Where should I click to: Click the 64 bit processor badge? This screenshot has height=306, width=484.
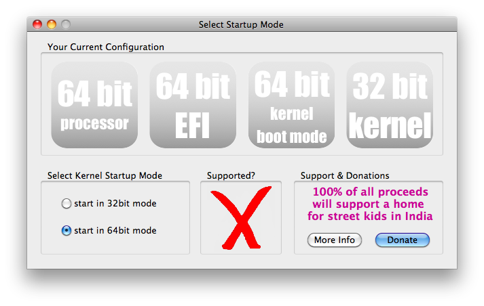(94, 105)
